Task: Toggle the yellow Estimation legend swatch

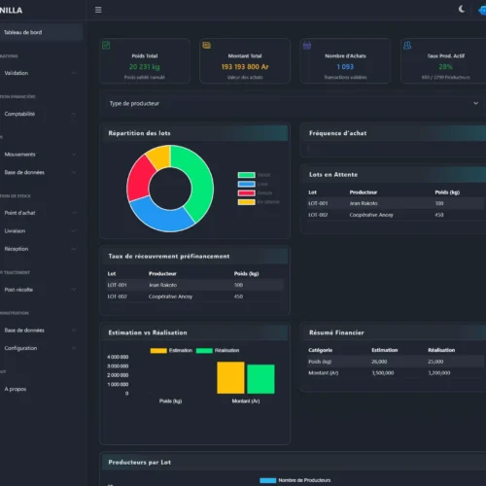Action: click(x=158, y=351)
